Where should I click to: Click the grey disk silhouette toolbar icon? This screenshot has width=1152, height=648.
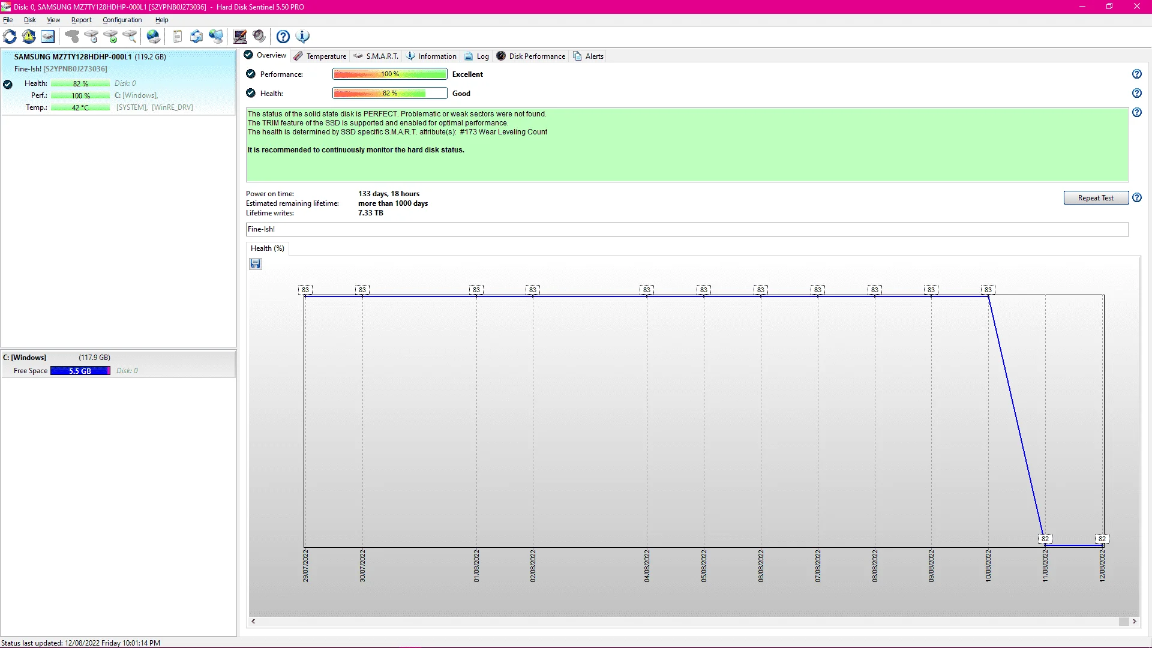(x=72, y=37)
